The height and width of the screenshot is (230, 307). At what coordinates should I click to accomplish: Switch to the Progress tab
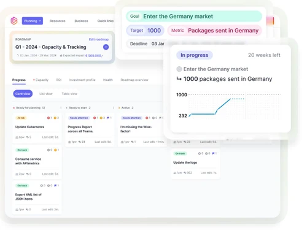coord(19,80)
